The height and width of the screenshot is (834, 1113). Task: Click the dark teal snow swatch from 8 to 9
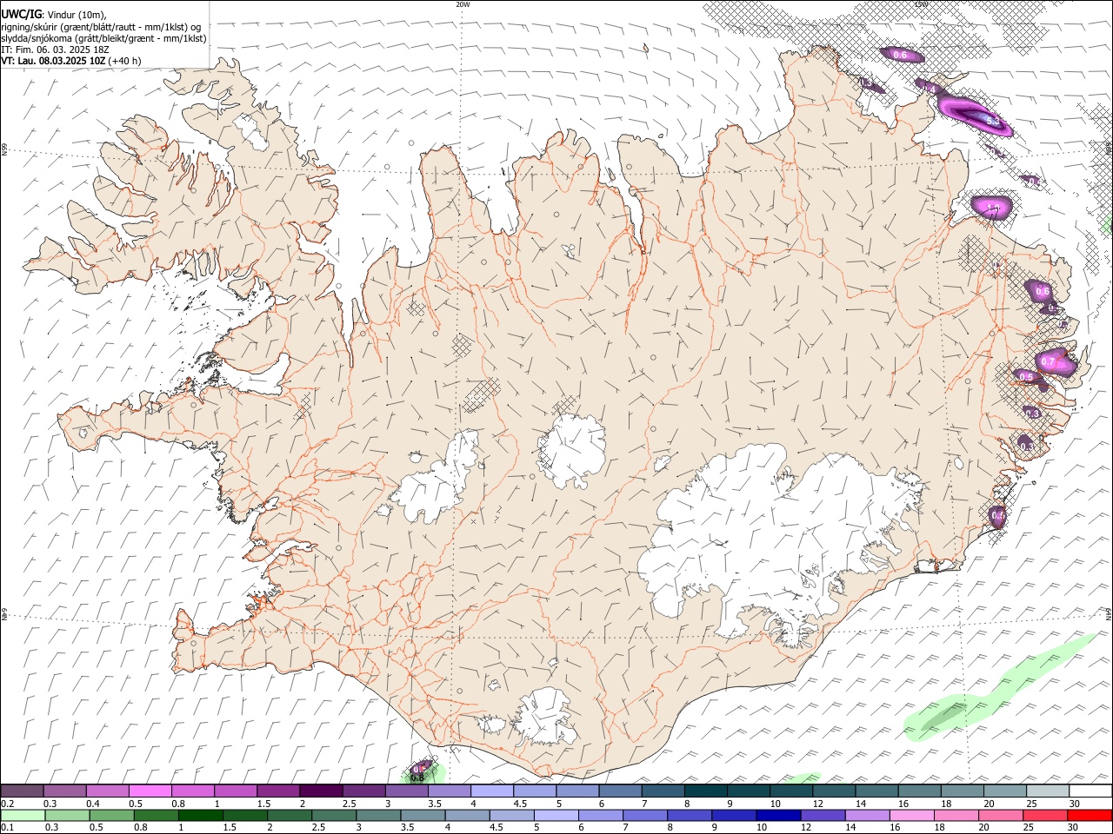point(704,791)
